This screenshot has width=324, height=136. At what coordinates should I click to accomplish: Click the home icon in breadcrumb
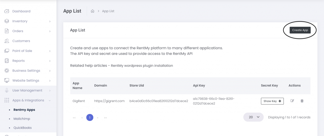pos(93,11)
